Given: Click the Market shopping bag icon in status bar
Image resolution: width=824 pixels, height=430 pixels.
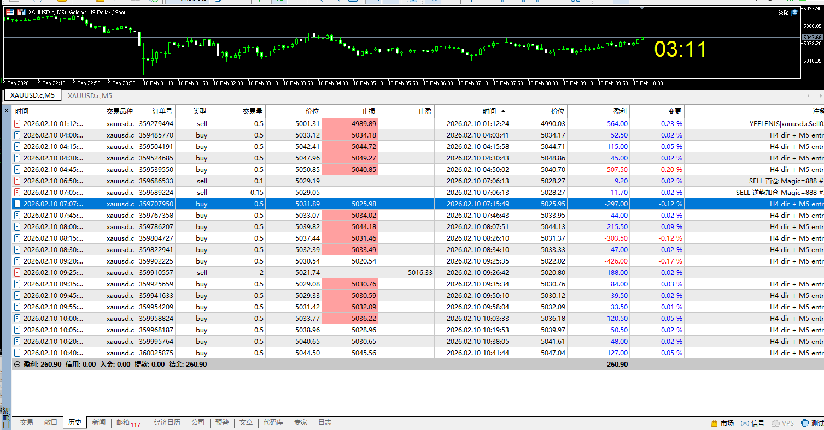Looking at the screenshot, I should click(x=714, y=423).
